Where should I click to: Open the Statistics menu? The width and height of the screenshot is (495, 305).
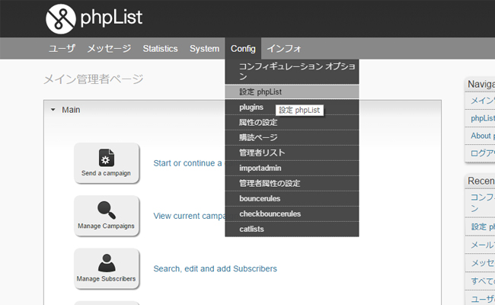pos(160,48)
